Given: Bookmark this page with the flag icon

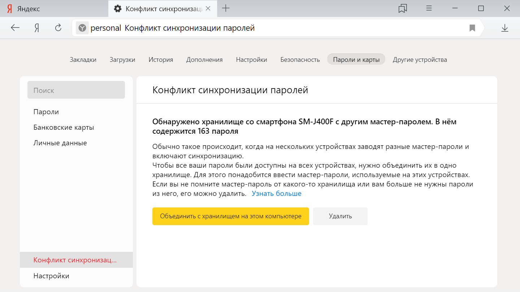Looking at the screenshot, I should pyautogui.click(x=472, y=28).
